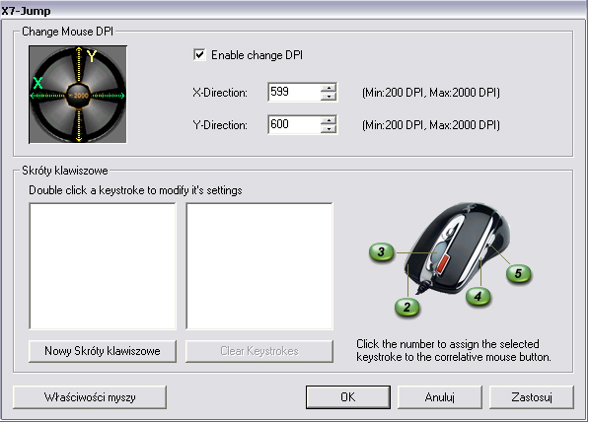Open Właściwości myszy mouse properties
The height and width of the screenshot is (424, 590).
coord(90,397)
